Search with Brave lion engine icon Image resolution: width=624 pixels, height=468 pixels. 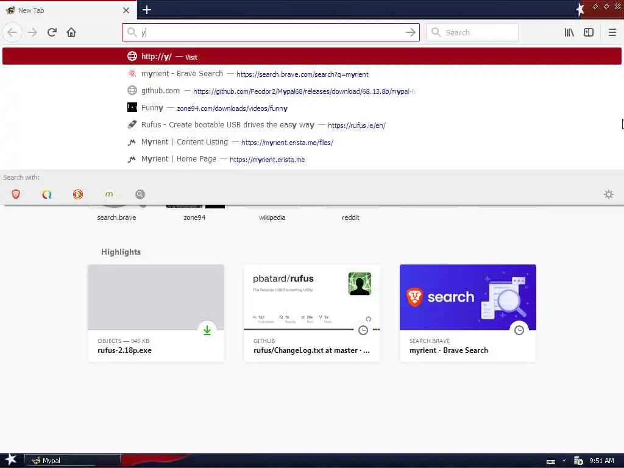click(16, 194)
